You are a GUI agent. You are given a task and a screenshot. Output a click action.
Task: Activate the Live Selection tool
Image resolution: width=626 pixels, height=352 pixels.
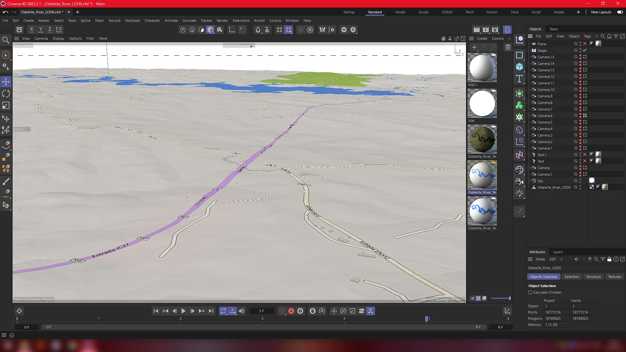click(x=6, y=55)
